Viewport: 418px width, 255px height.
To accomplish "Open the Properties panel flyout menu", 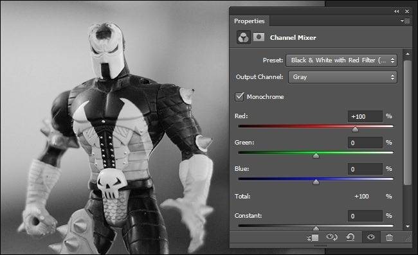I will coord(405,21).
